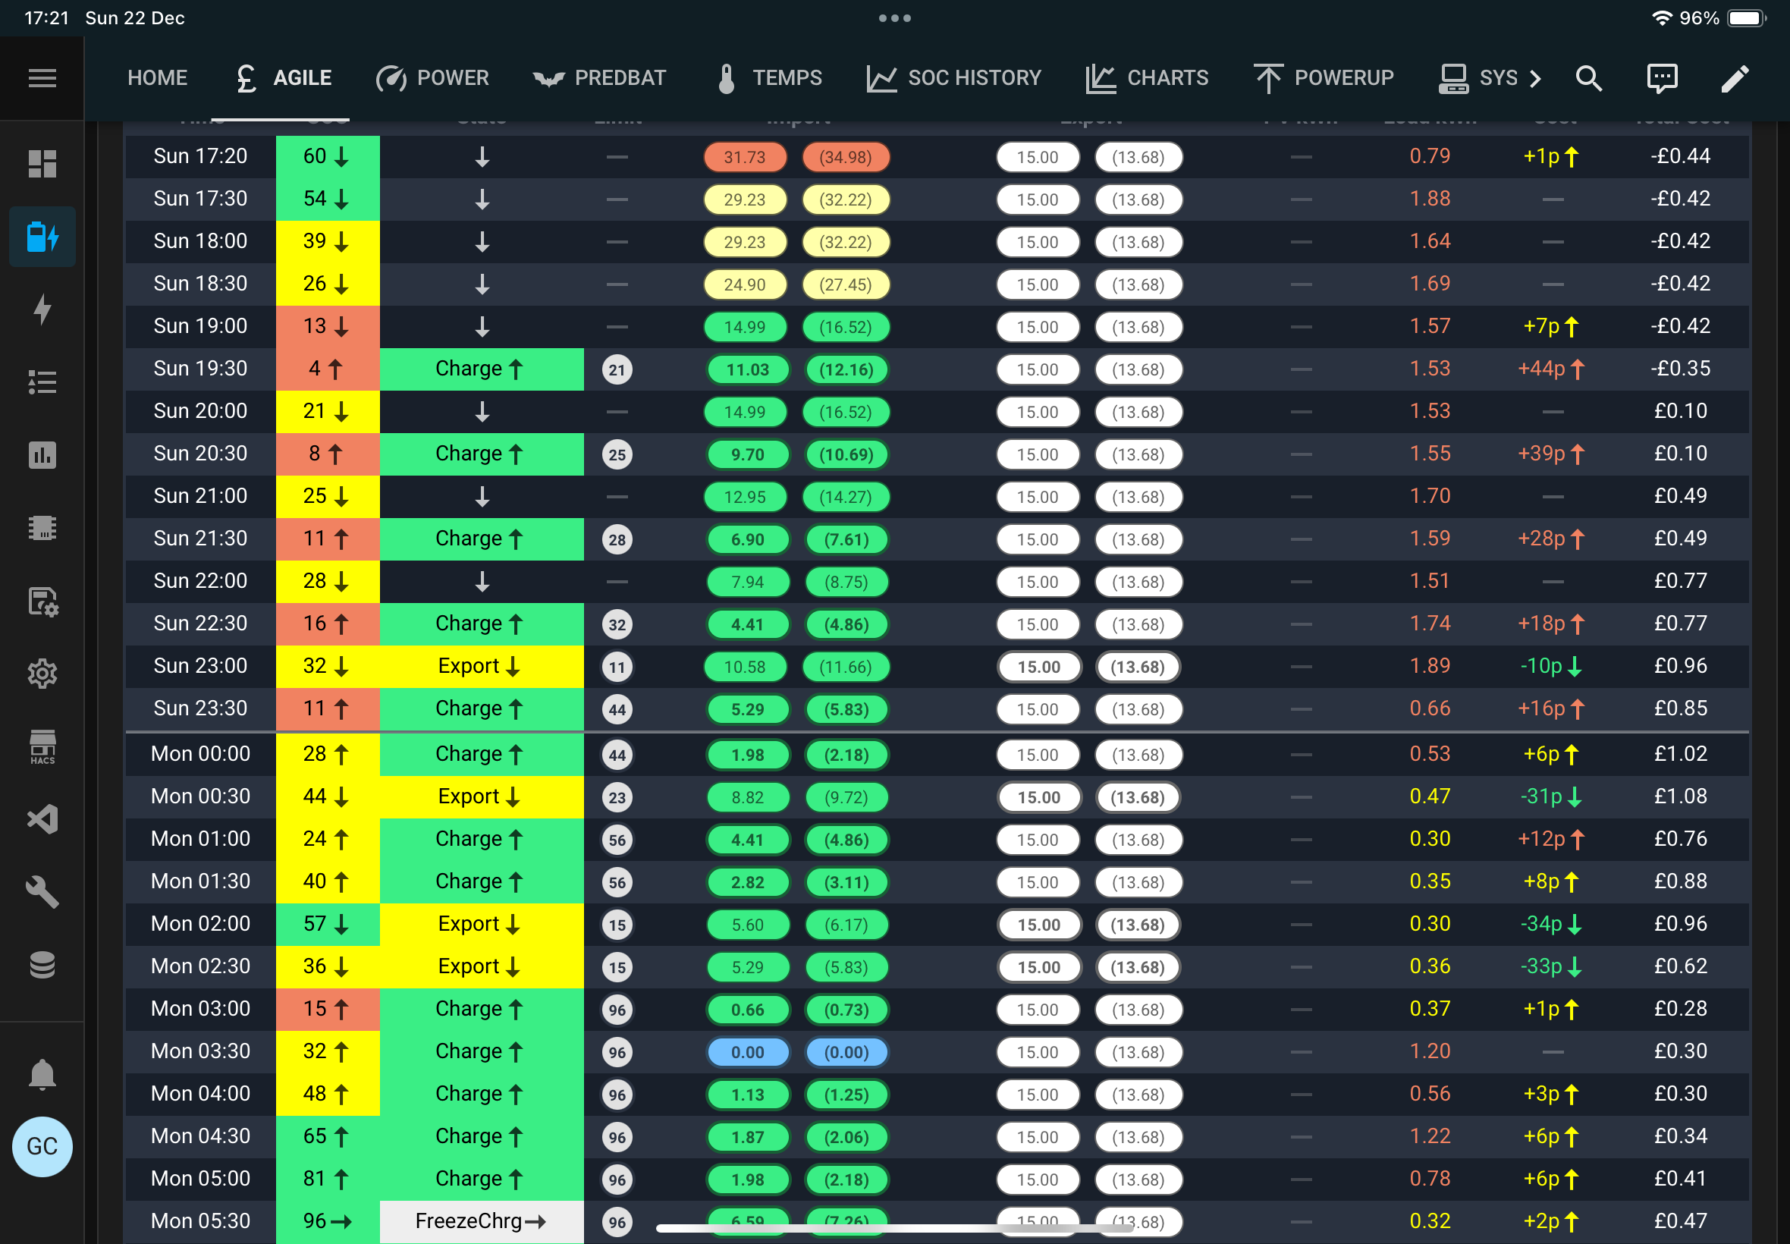Select the Charge state at Sun 19:30
Viewport: 1790px width, 1244px height.
coord(481,369)
